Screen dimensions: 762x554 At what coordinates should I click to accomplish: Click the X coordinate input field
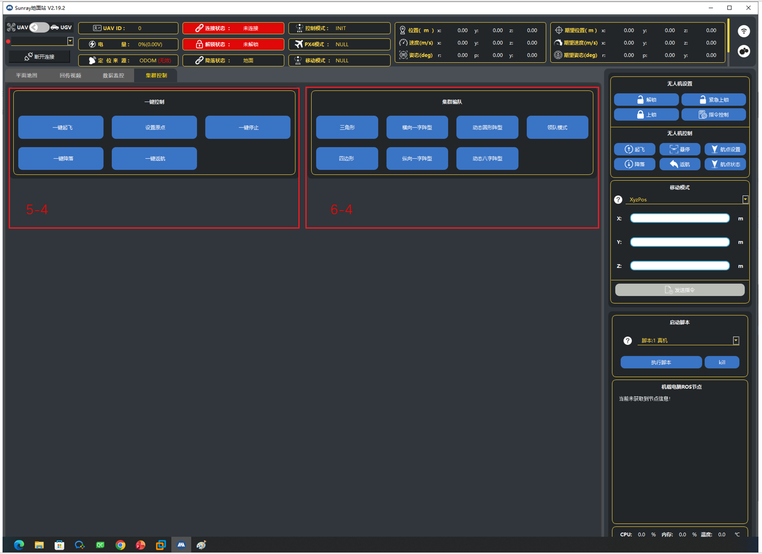click(x=680, y=218)
